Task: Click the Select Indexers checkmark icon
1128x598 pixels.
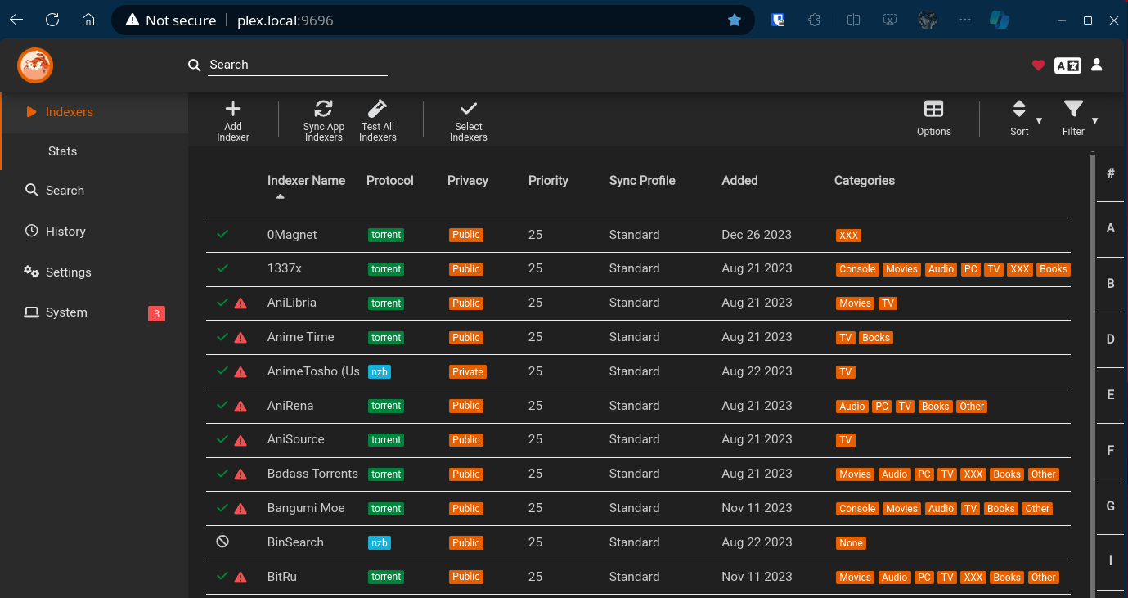Action: 469,109
